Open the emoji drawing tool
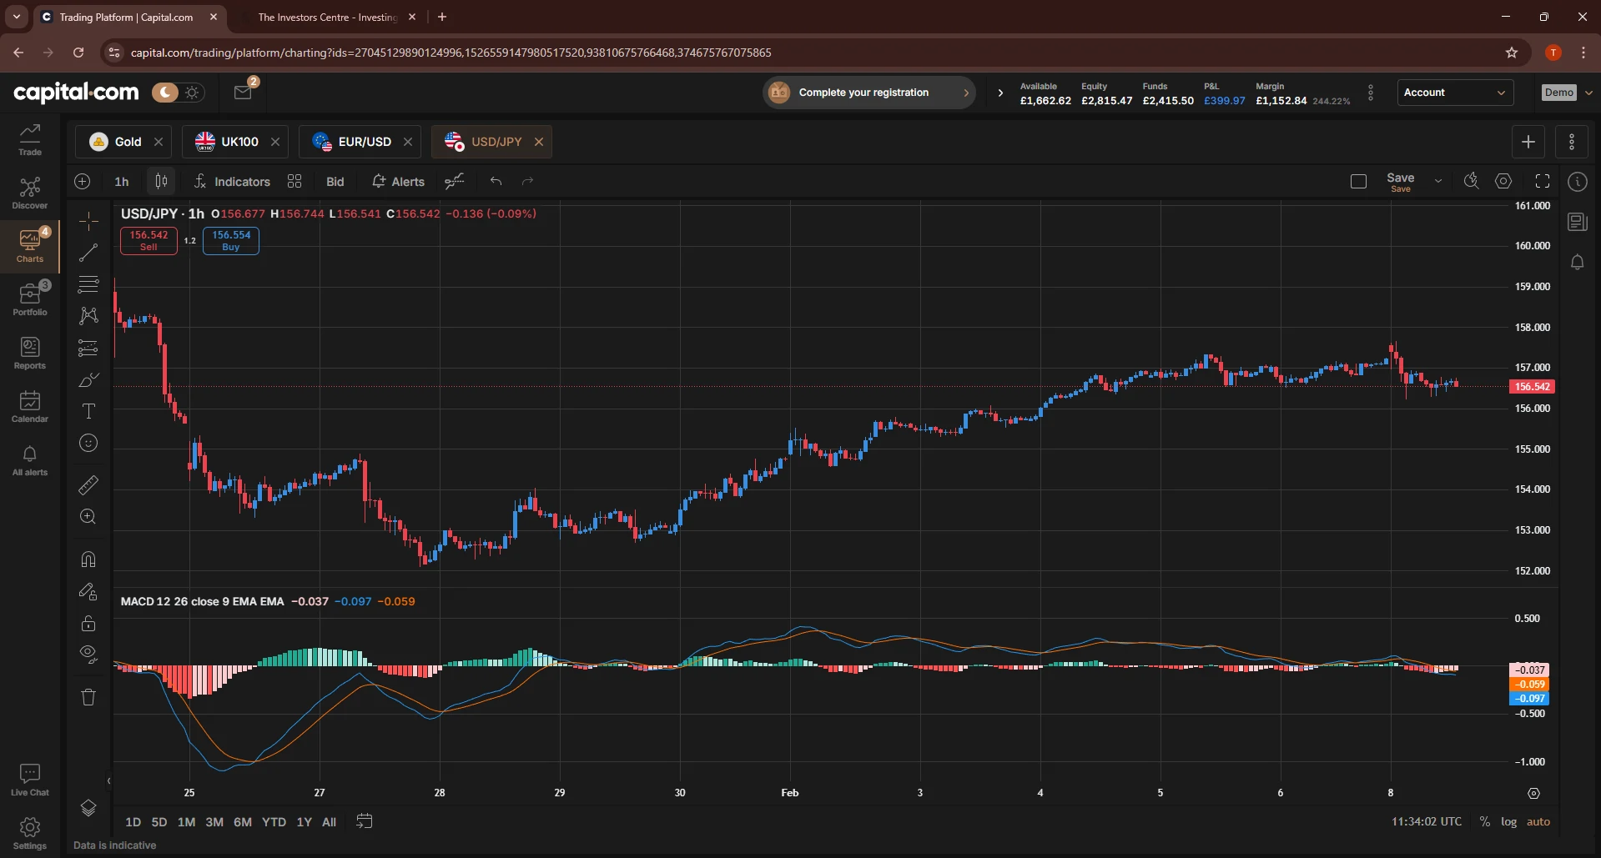The width and height of the screenshot is (1601, 858). (88, 443)
